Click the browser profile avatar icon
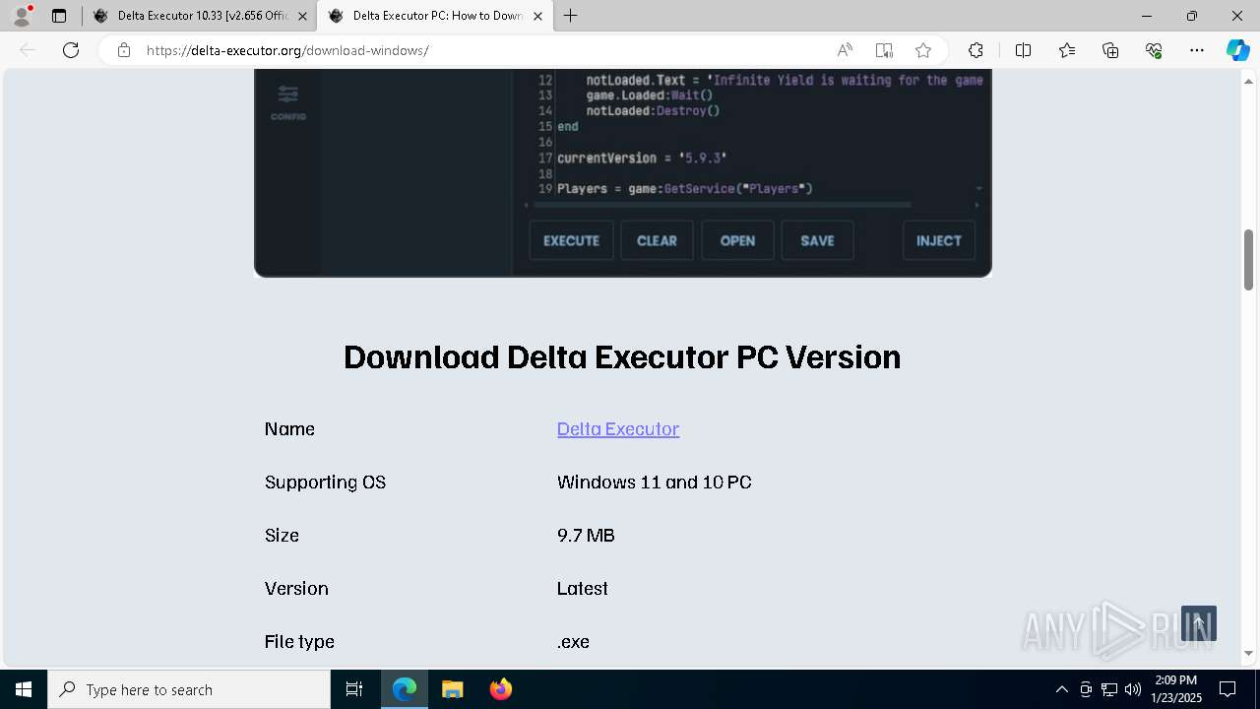The image size is (1260, 709). click(x=22, y=16)
